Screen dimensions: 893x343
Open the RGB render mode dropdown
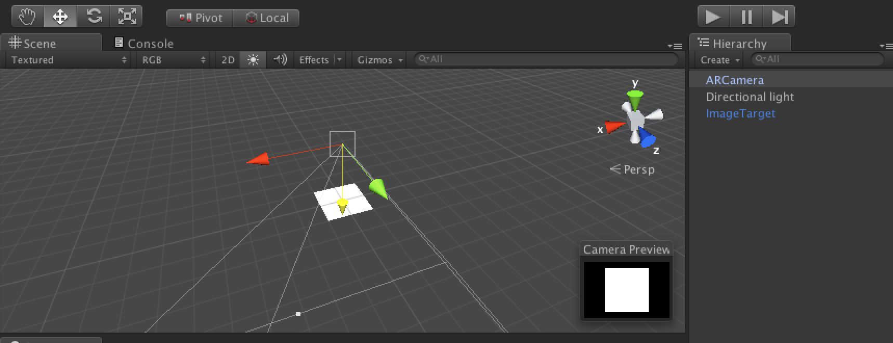tap(174, 60)
